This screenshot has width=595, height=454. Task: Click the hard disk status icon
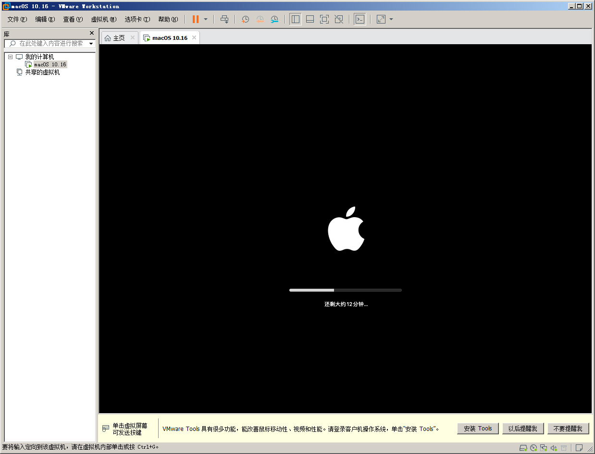523,448
